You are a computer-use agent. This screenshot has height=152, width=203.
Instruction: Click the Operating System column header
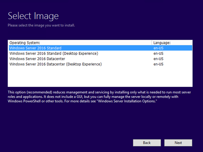pos(80,43)
